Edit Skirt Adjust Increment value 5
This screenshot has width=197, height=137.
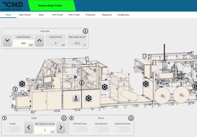pos(45,130)
